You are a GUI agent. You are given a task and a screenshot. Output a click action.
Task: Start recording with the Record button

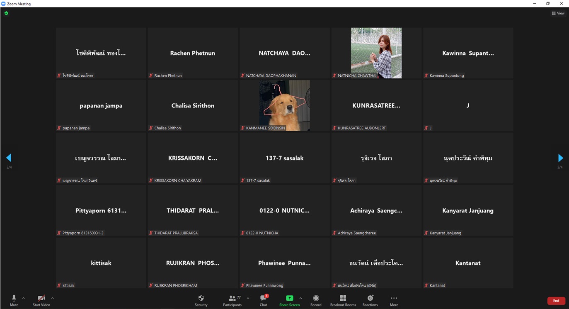click(x=316, y=300)
